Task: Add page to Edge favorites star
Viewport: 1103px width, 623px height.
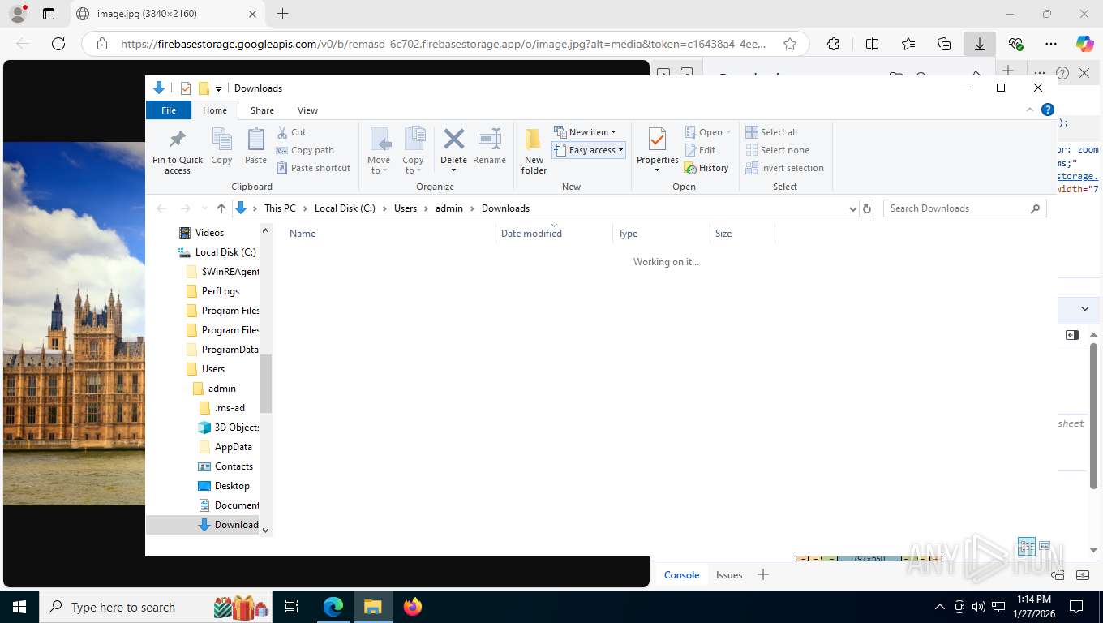Action: [790, 44]
